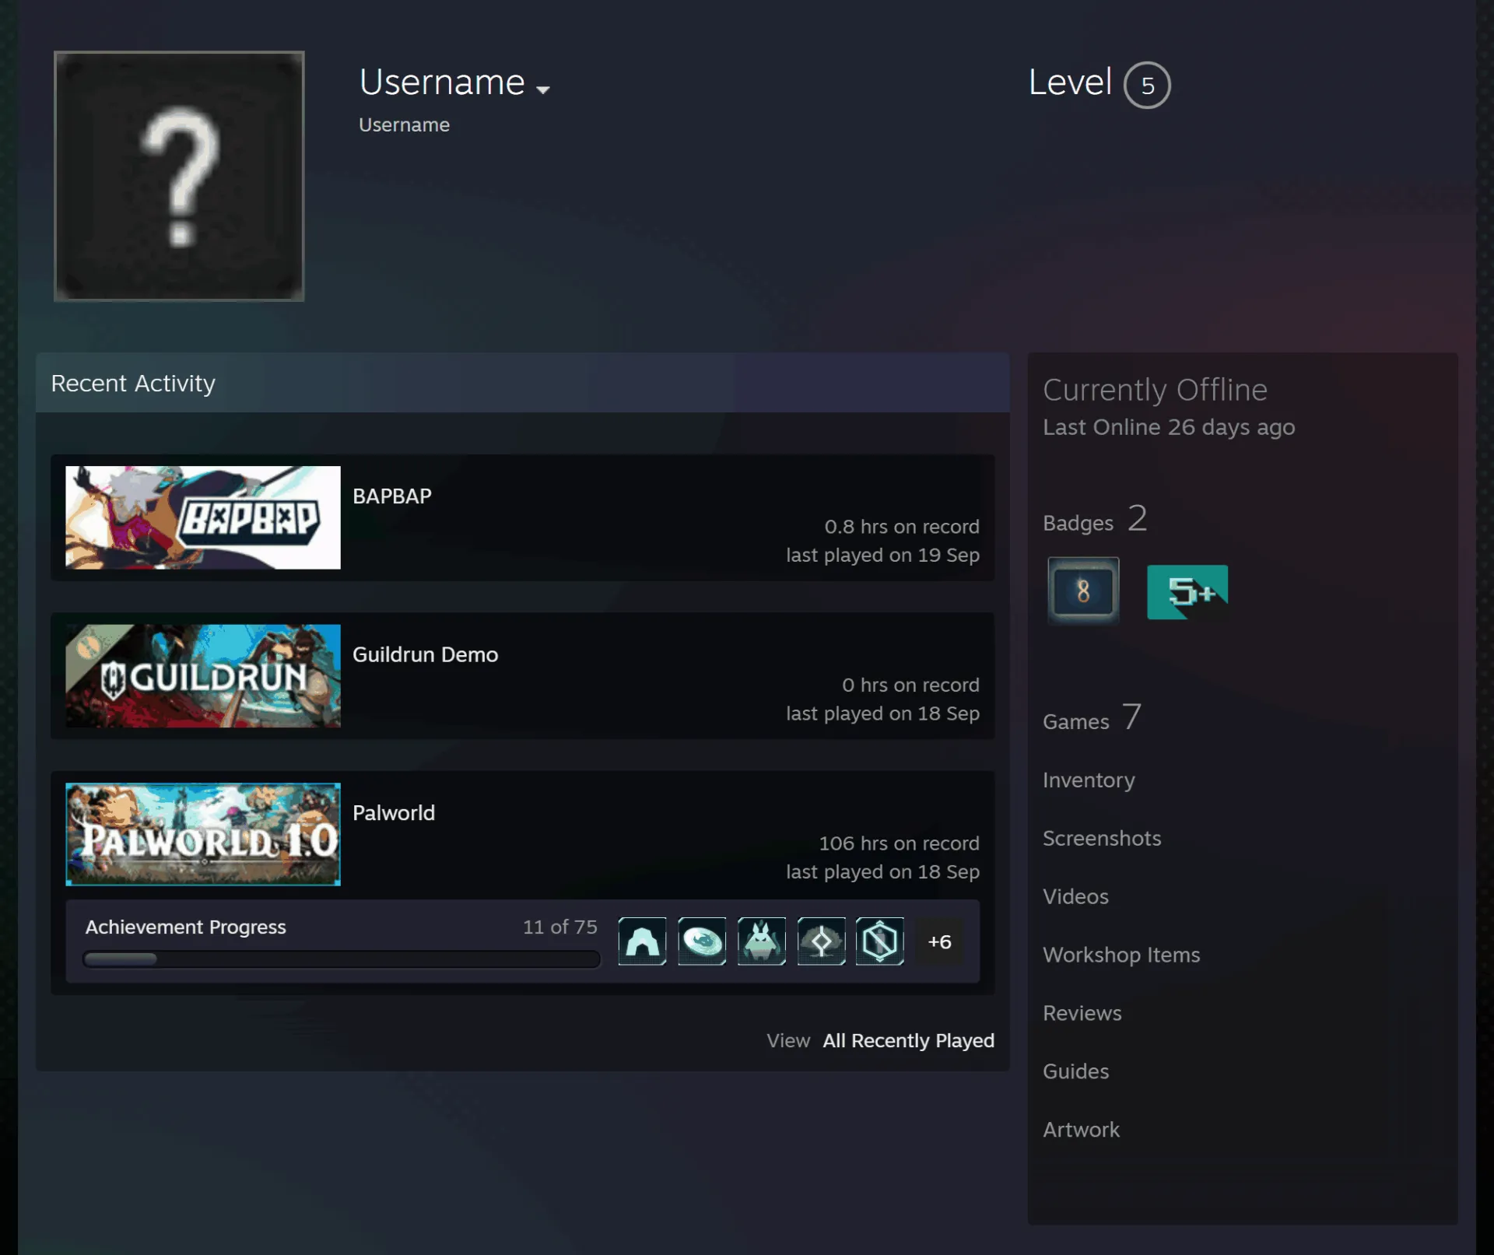Open Artwork
1494x1255 pixels.
(x=1081, y=1130)
